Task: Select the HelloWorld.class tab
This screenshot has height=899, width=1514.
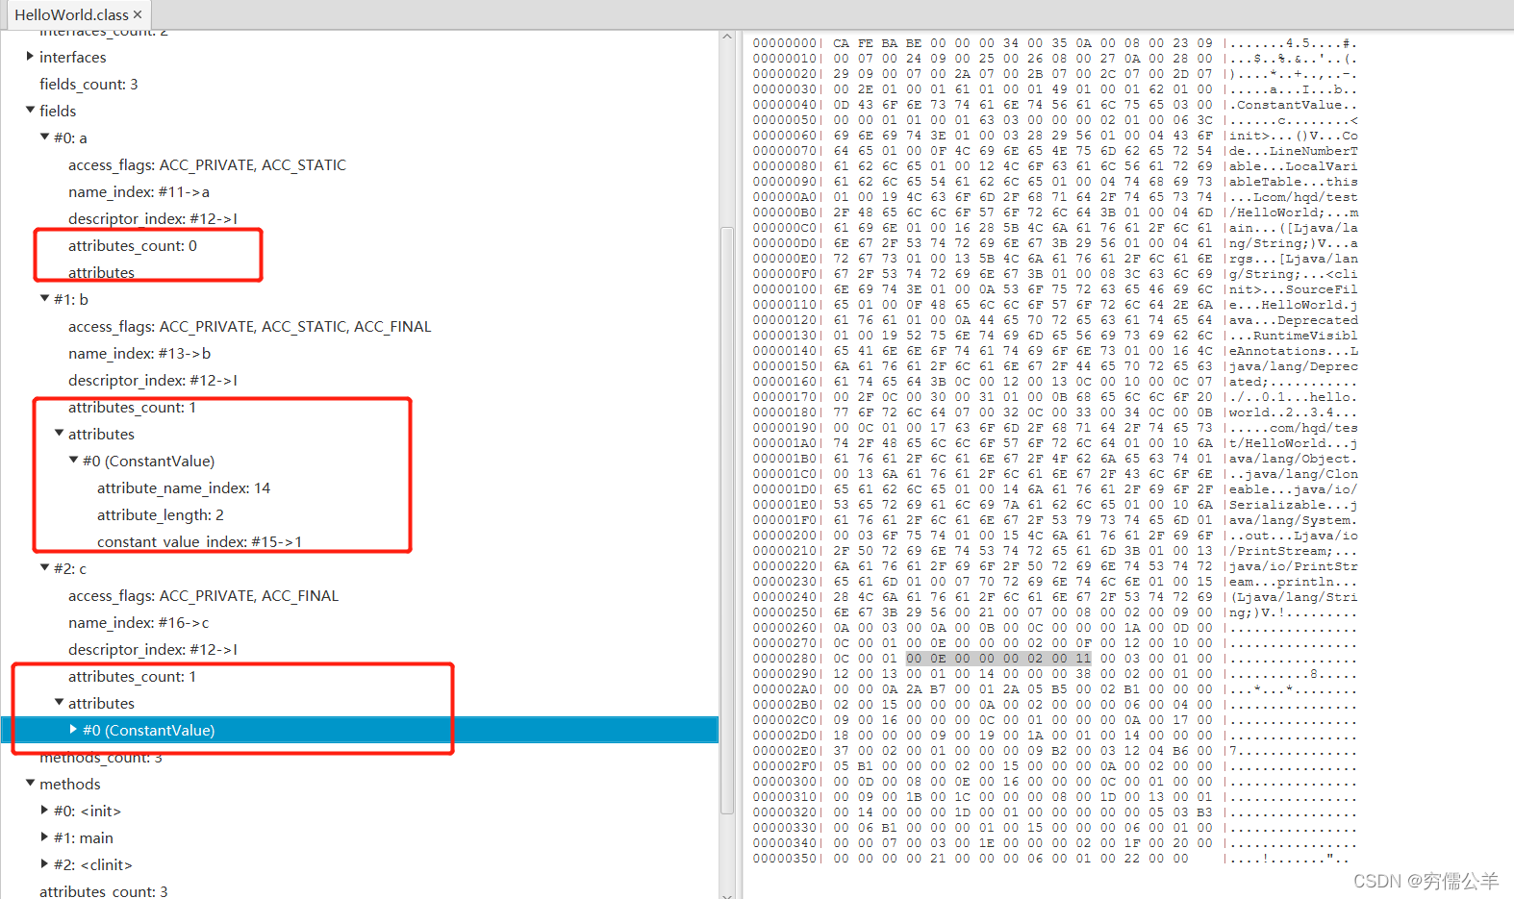Action: pos(78,14)
